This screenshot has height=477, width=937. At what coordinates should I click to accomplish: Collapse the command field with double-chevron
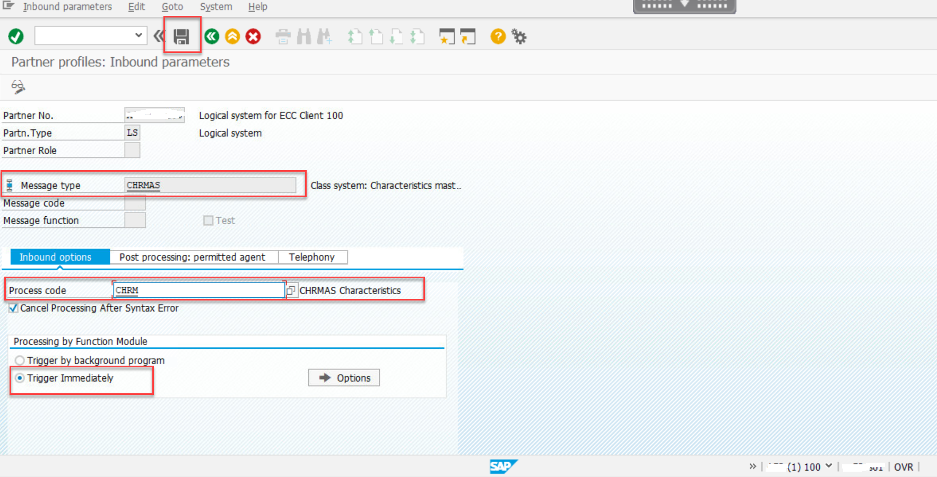click(x=158, y=36)
